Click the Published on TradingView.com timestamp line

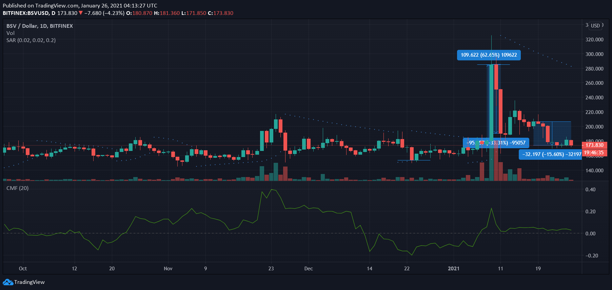(80, 5)
